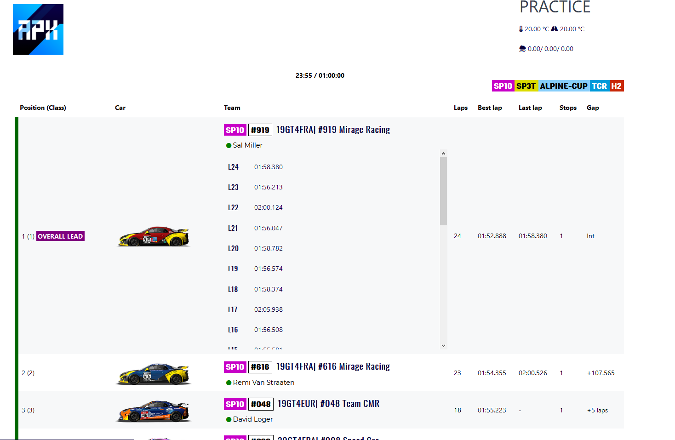The height and width of the screenshot is (440, 675).
Task: Click the red and yellow #919 car thumbnail
Action: 154,236
